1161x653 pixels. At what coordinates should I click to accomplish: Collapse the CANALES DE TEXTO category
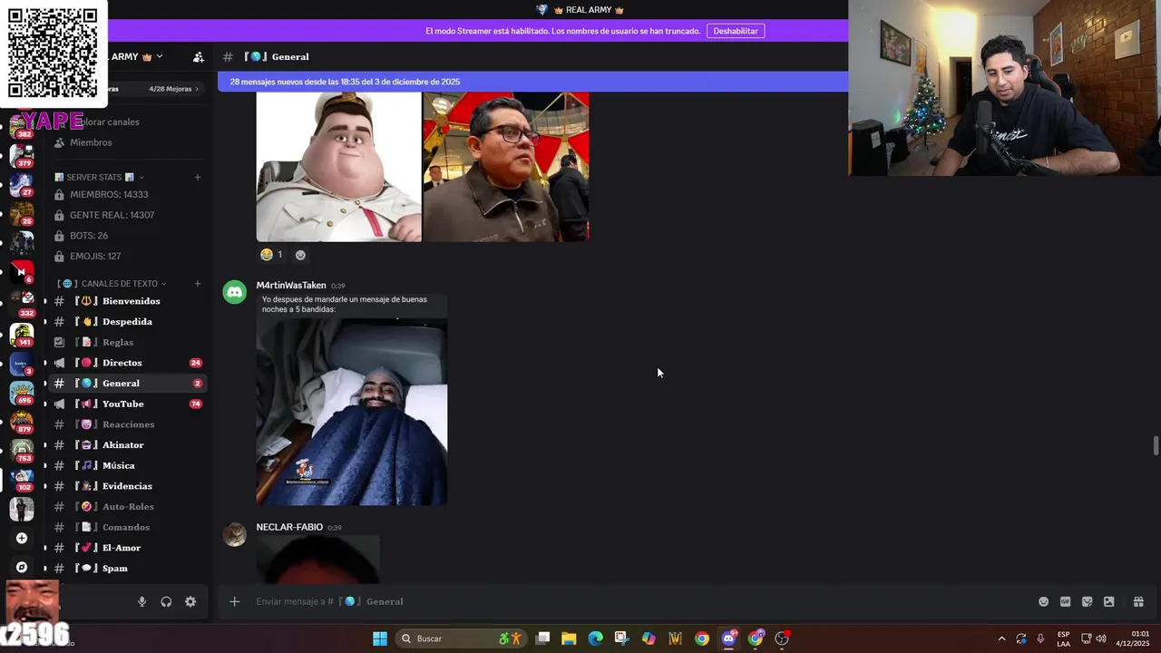112,284
